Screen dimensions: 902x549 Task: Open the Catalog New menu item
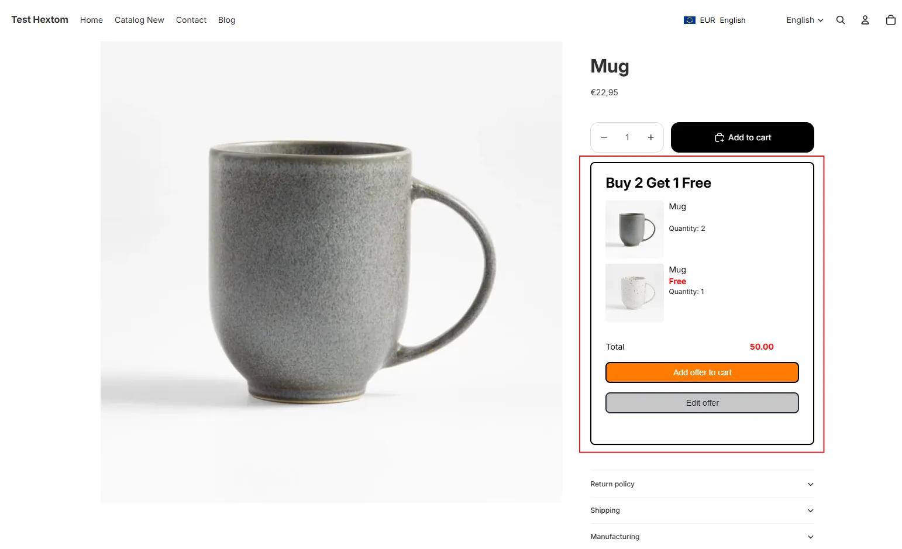pyautogui.click(x=139, y=20)
